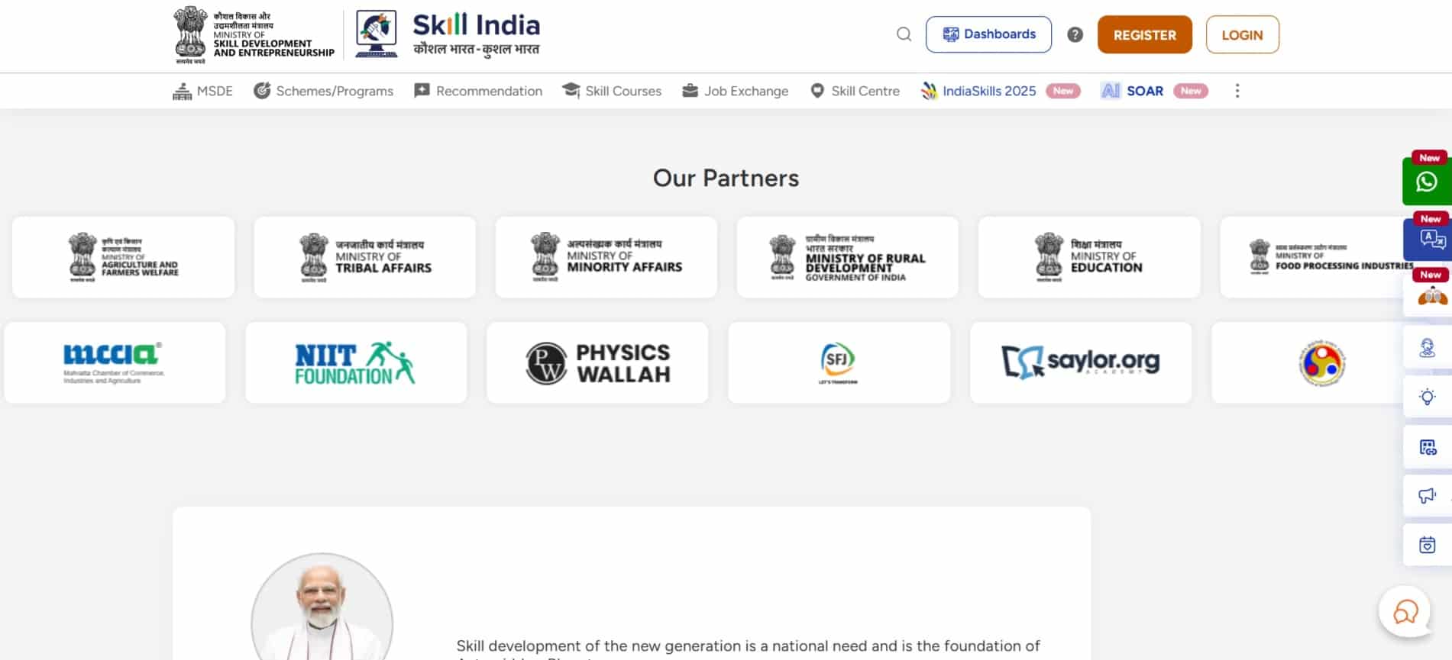
Task: Click the Job Exchange briefcase icon
Action: 690,91
